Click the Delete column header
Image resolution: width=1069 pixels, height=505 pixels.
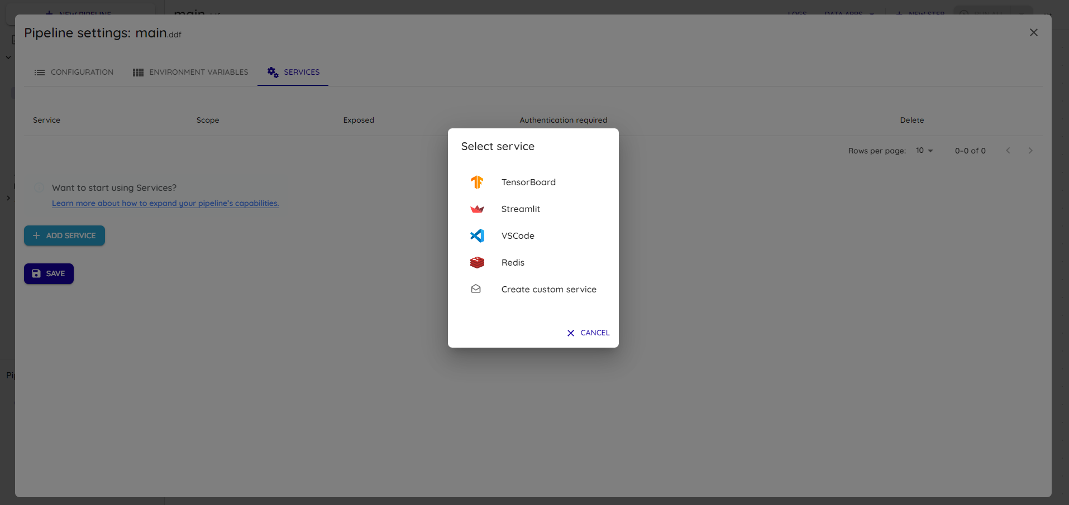tap(911, 120)
